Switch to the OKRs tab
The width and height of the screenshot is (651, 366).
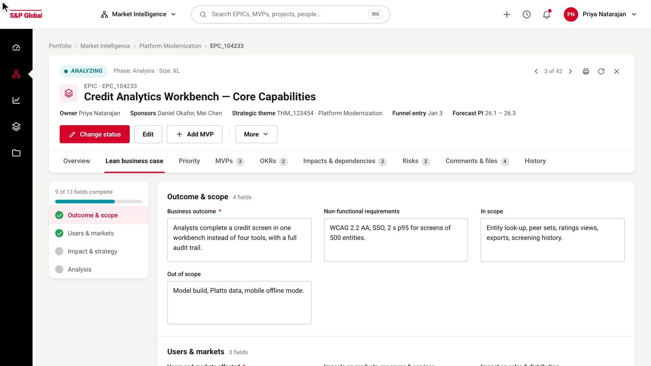(x=273, y=161)
